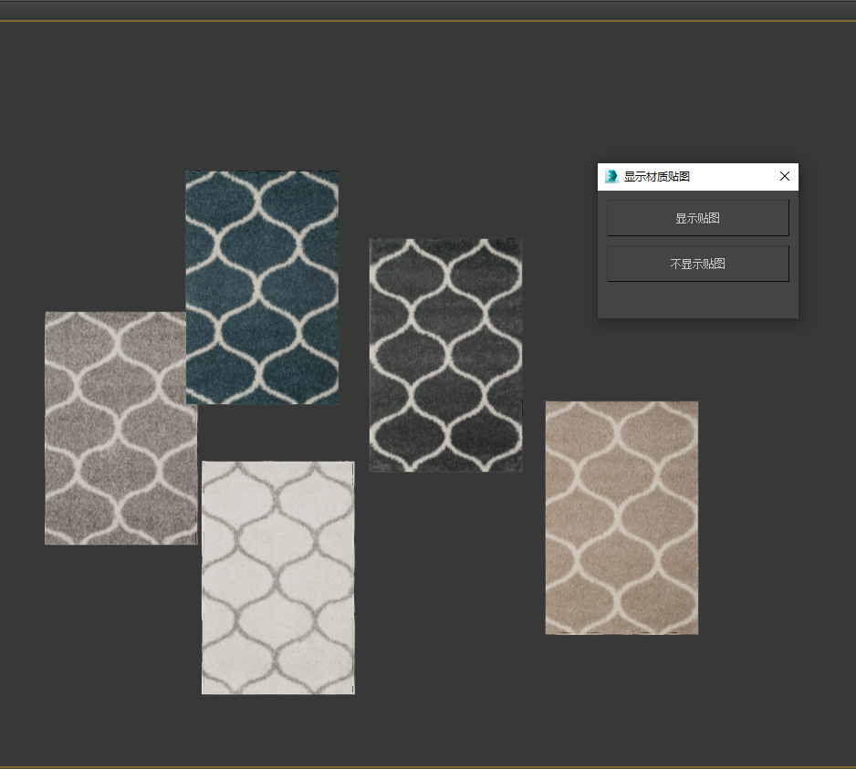
Task: Click the gap between the two dialog buttons
Action: (x=697, y=241)
